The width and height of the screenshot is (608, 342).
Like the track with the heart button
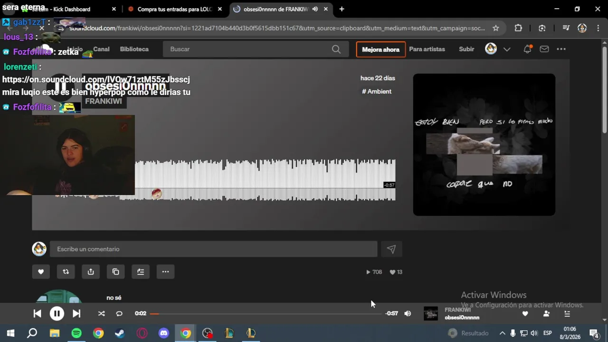(x=41, y=272)
